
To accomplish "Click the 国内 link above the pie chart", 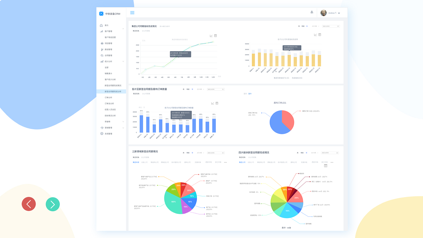I will (245, 94).
